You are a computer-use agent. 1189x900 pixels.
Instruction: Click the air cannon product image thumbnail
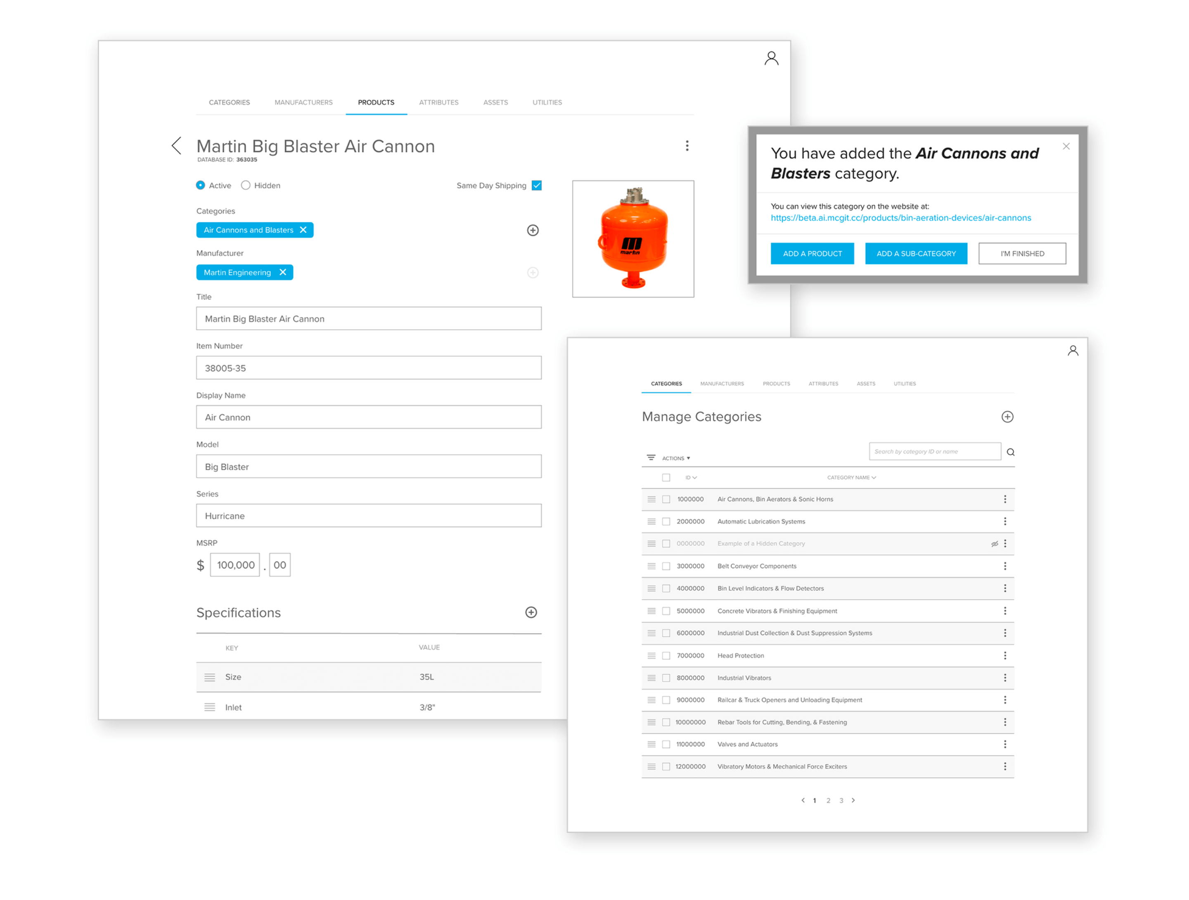tap(632, 238)
